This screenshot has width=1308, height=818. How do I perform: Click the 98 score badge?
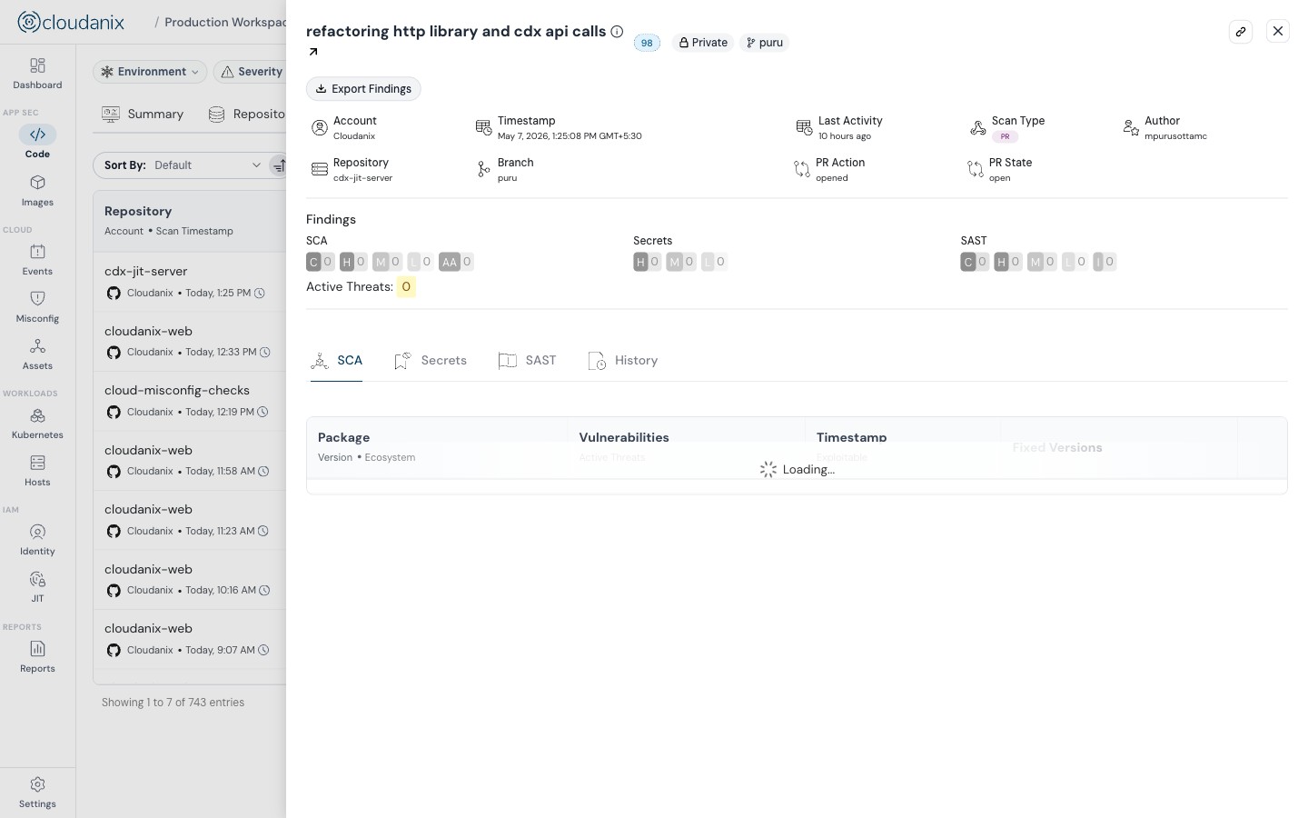click(x=647, y=43)
